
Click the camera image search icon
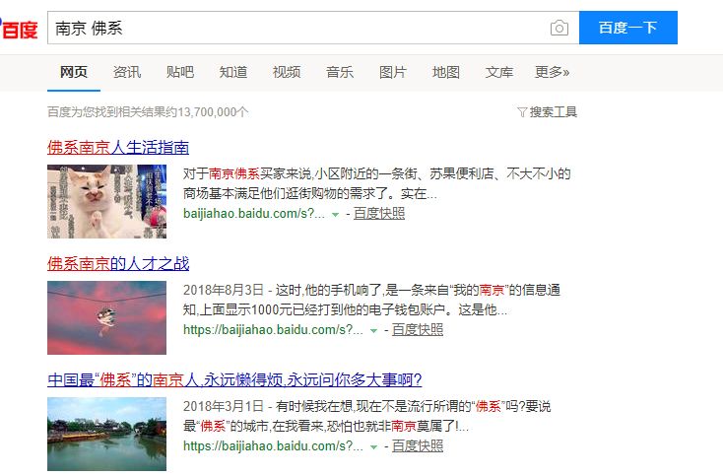(559, 29)
